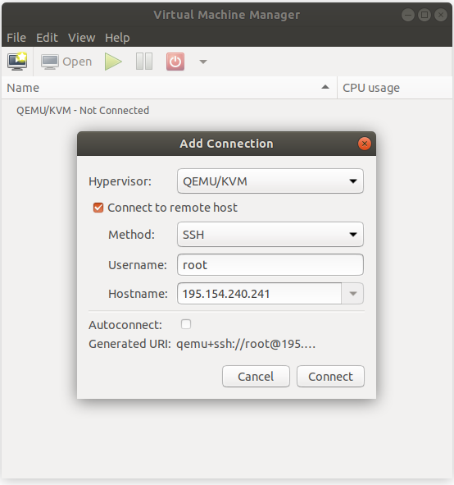Open the Edit menu
Screen dimensions: 454x485
47,38
